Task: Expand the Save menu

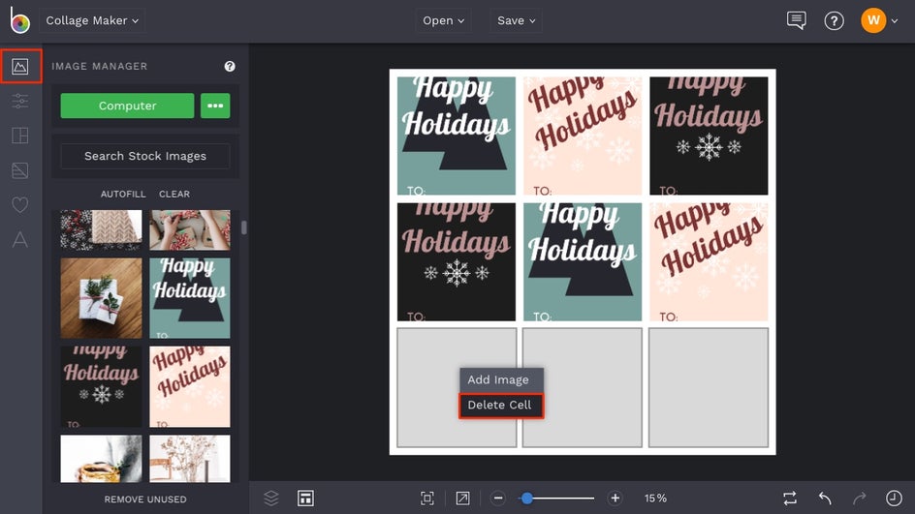Action: [x=516, y=20]
